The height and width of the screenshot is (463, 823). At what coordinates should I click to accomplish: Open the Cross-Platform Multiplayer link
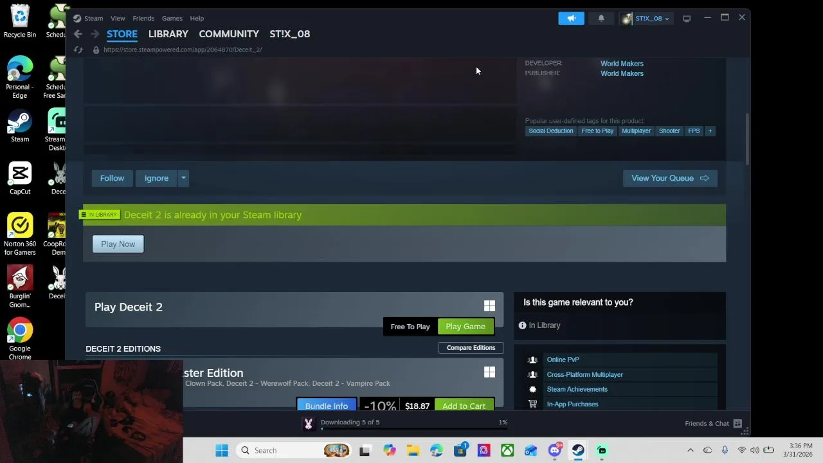point(585,374)
